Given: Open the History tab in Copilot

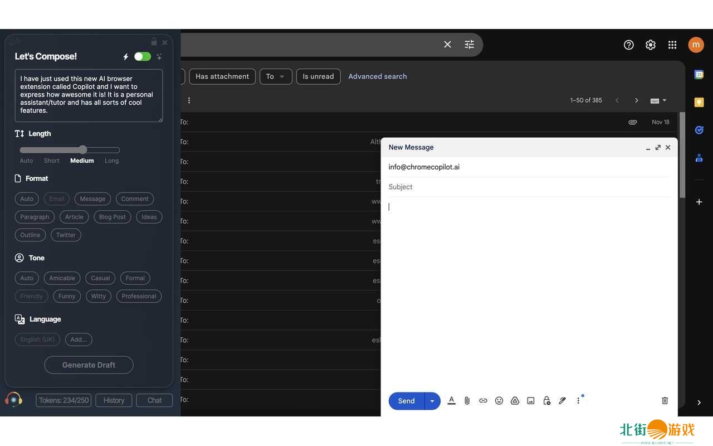Looking at the screenshot, I should point(114,400).
